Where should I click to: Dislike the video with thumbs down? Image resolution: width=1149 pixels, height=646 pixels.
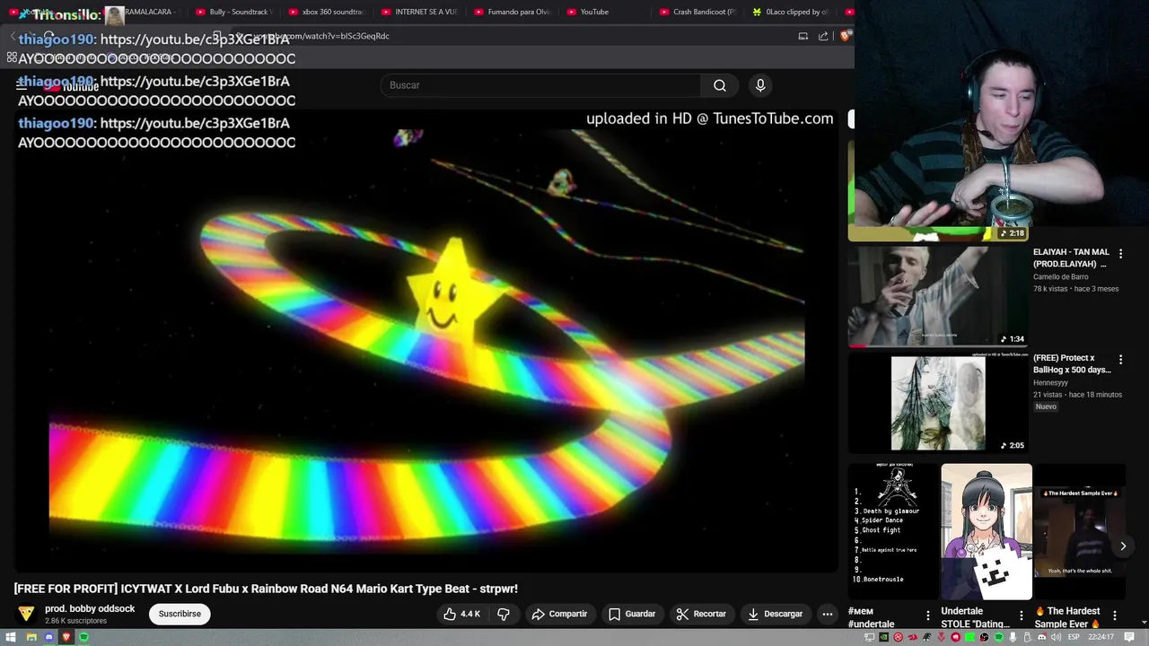[504, 614]
